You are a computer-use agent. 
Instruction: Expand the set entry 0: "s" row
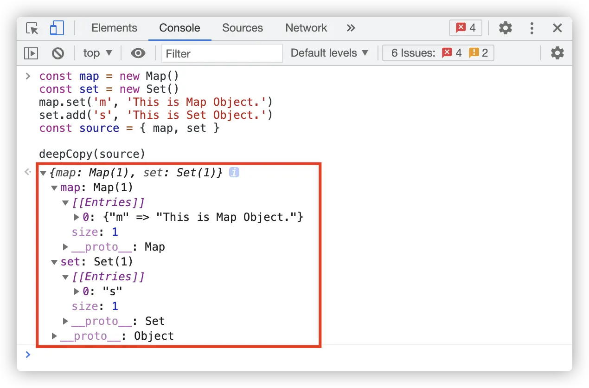tap(77, 291)
